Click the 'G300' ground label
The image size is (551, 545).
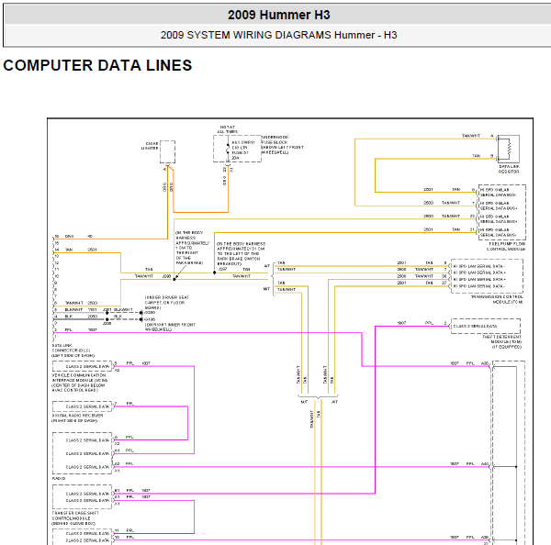tap(150, 312)
